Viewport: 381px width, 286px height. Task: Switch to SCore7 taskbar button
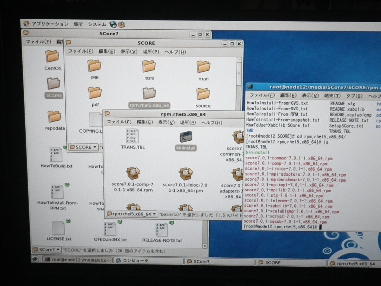coord(220,261)
